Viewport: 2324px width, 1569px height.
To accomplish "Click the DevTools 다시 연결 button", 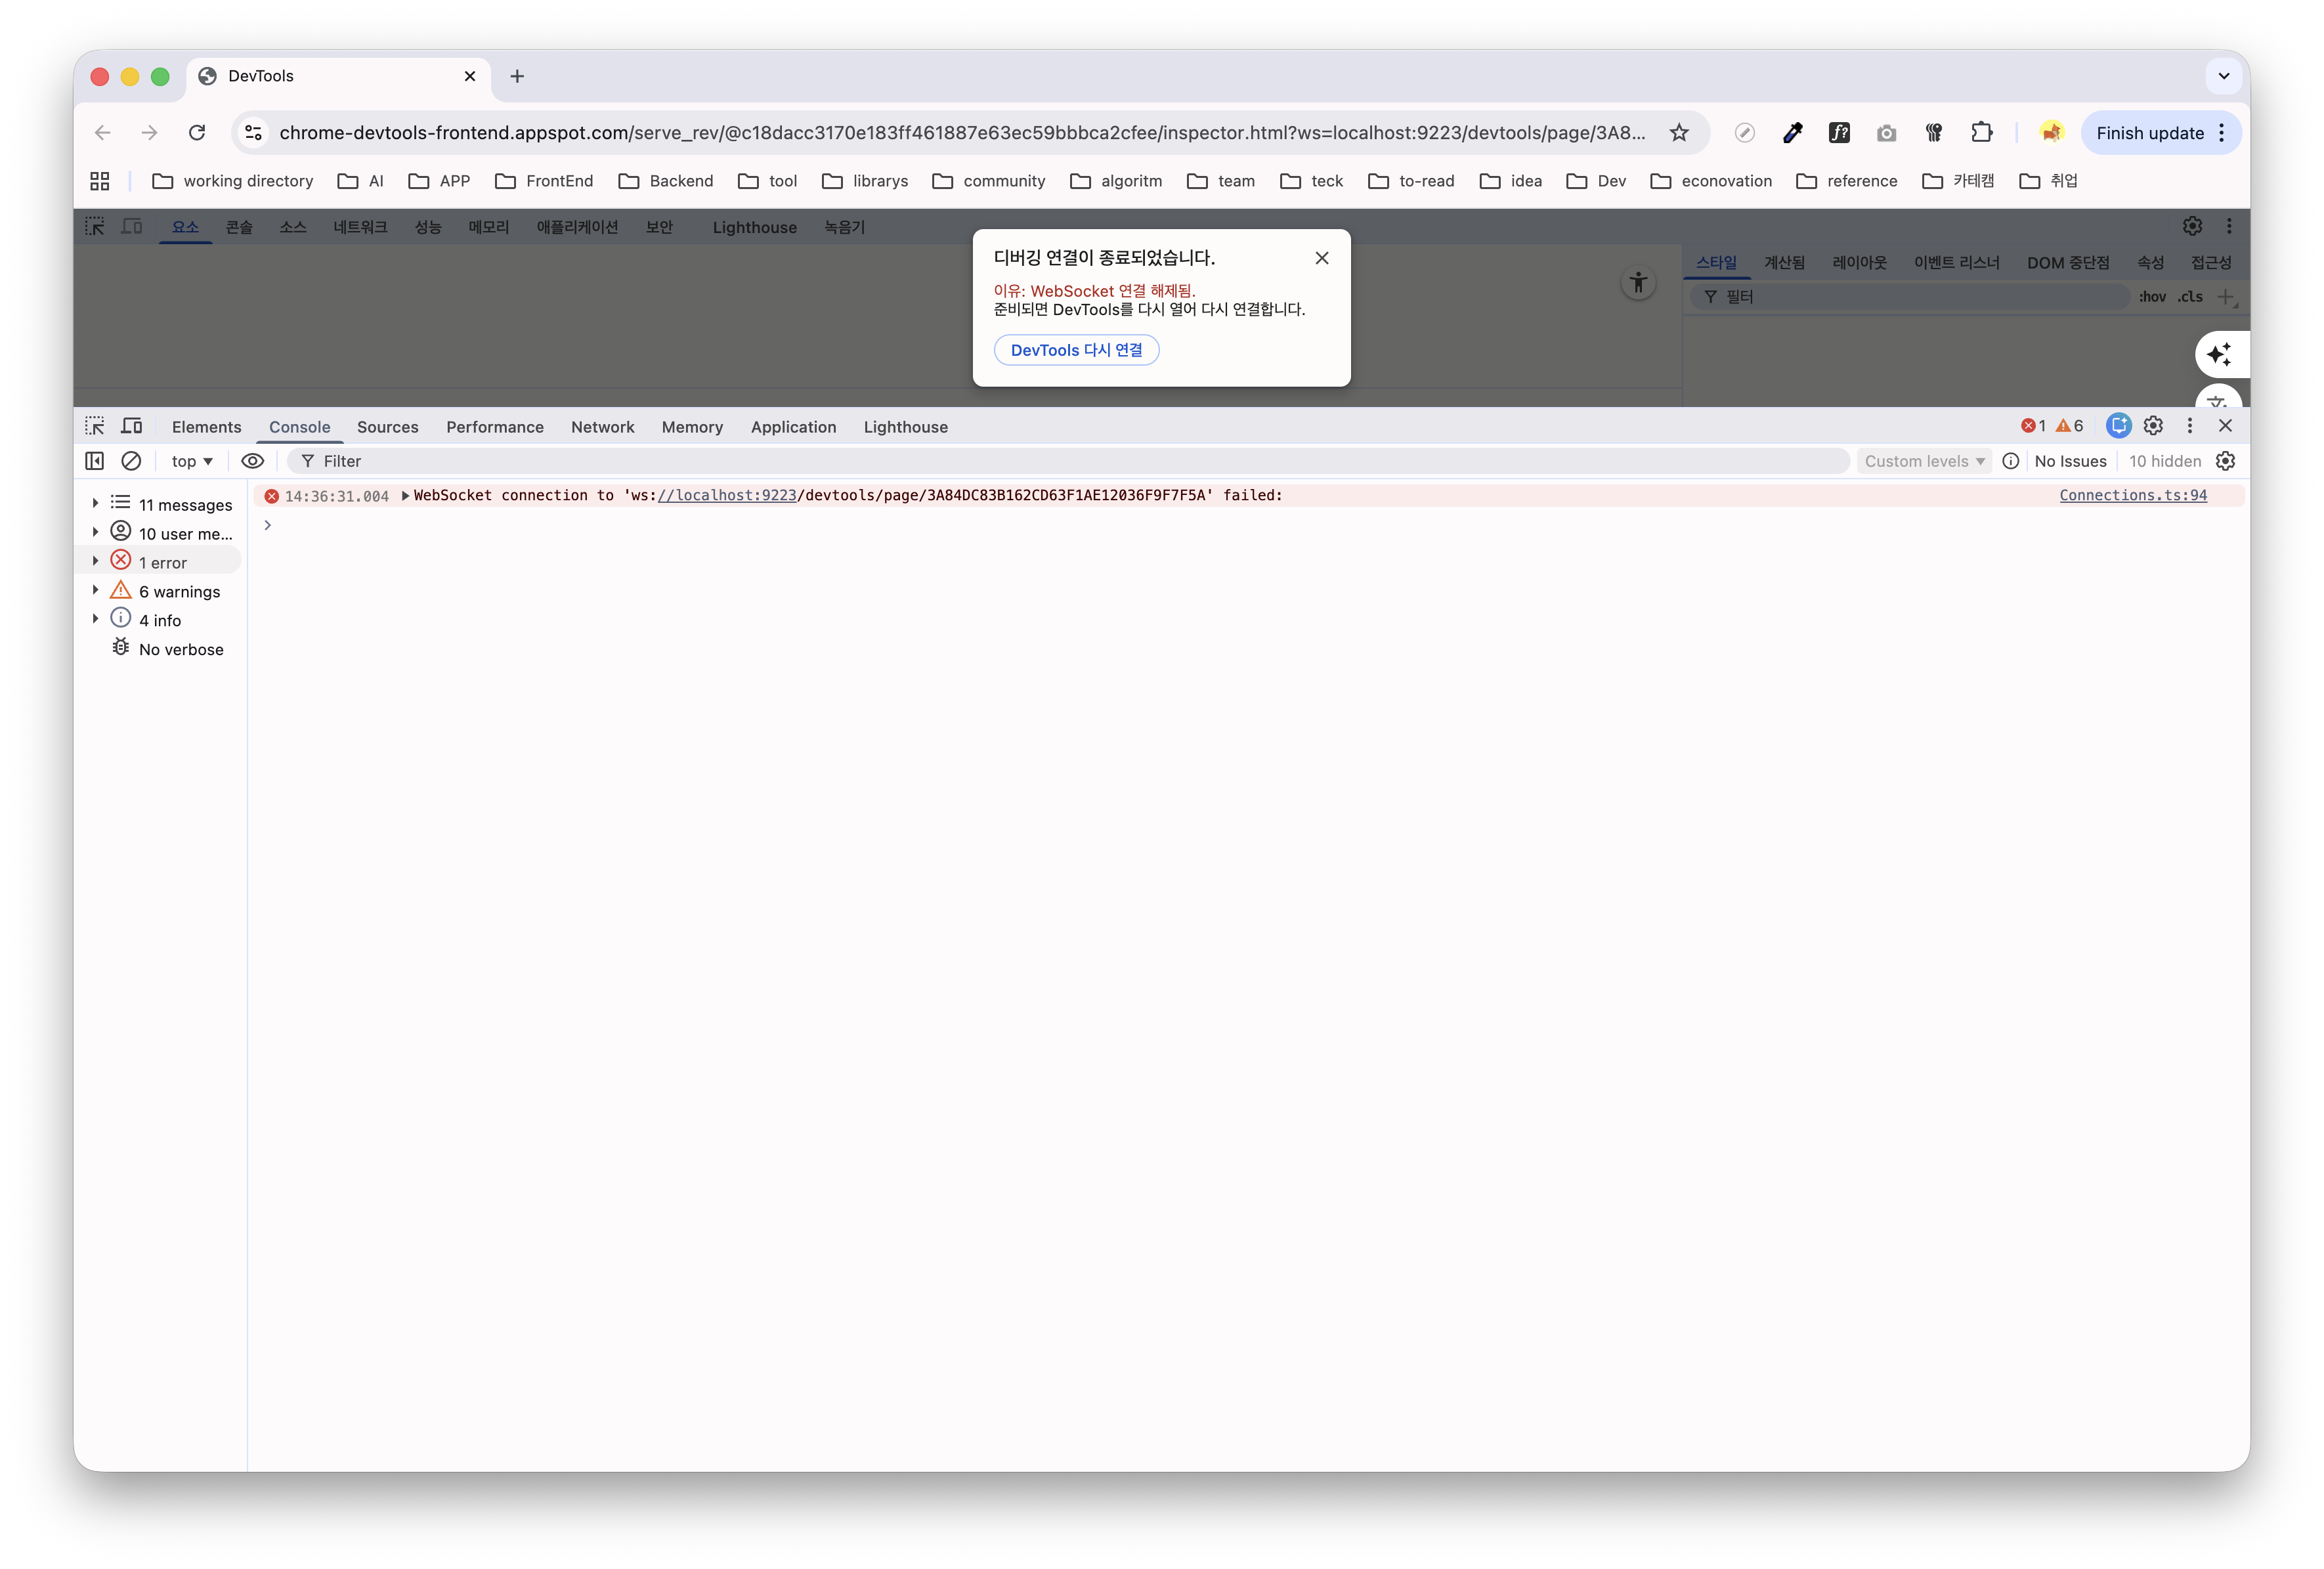I will pyautogui.click(x=1076, y=350).
